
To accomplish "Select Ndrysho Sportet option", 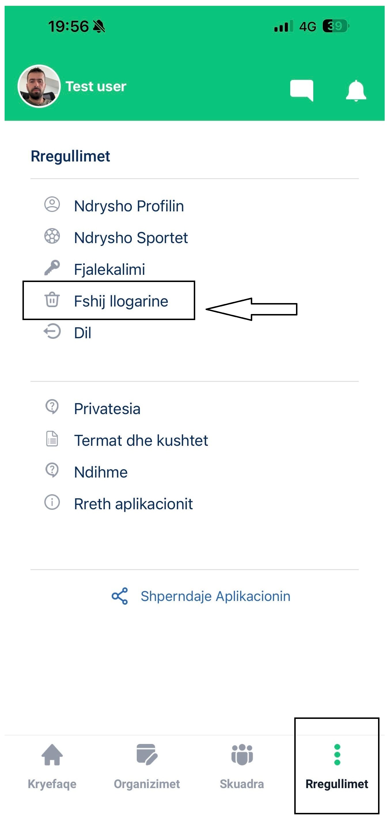I will coord(131,238).
